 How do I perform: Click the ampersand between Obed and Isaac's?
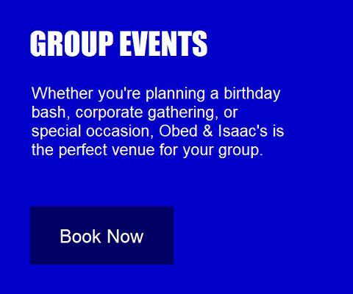click(207, 131)
